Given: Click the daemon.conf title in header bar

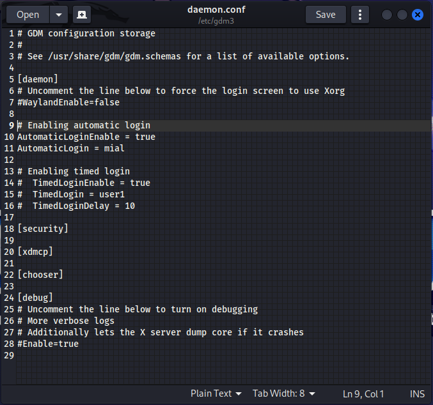Looking at the screenshot, I should pos(216,10).
